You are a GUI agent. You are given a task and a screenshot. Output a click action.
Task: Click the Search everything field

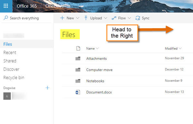[27, 18]
